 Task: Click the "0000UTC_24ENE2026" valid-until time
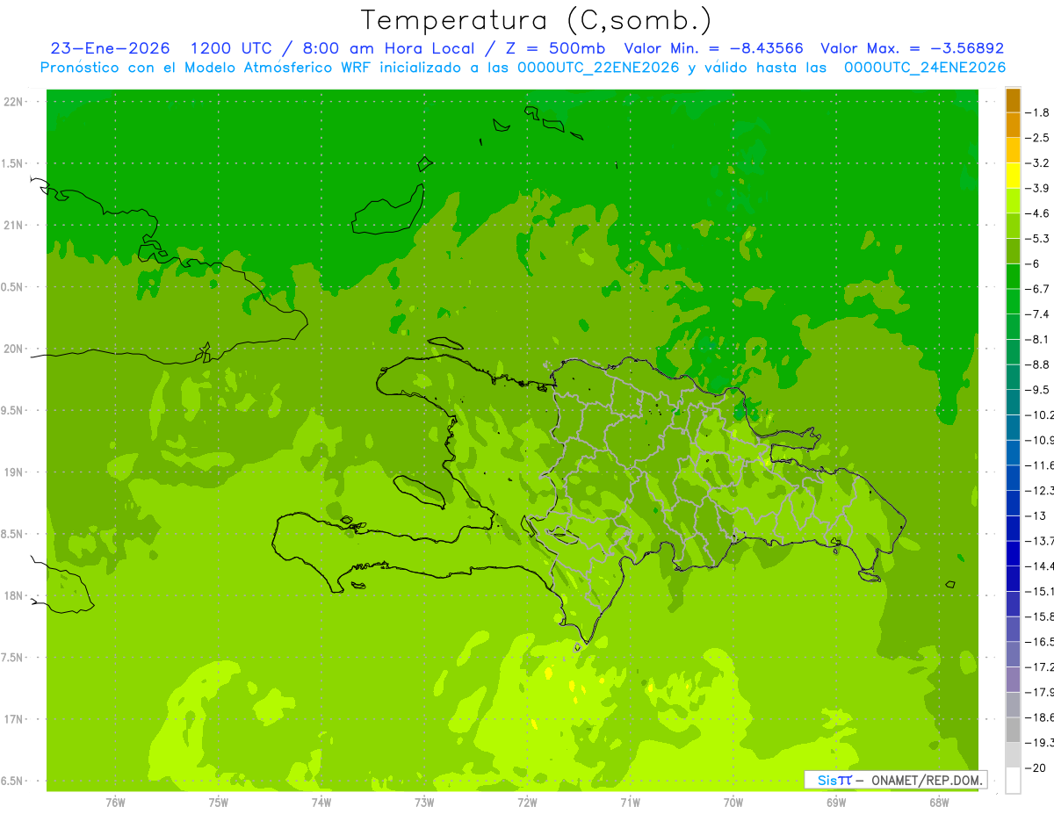(x=925, y=68)
